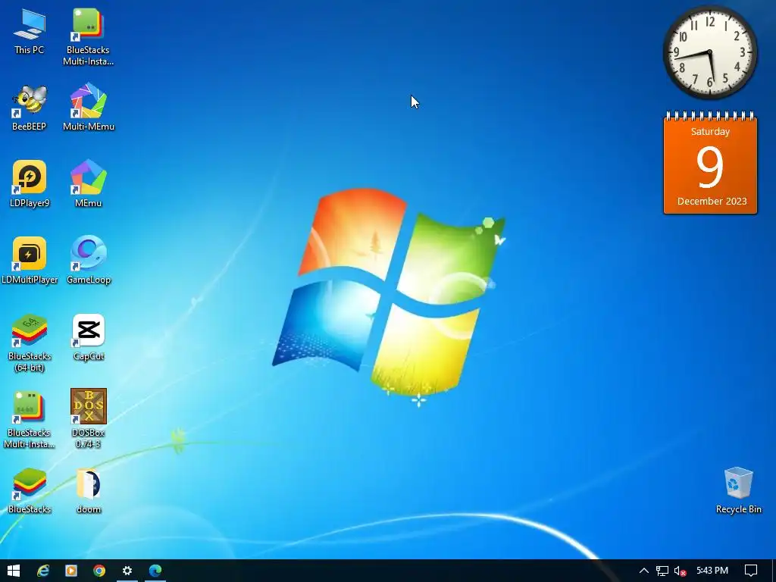Select the CapCut desktop shortcut

[x=88, y=337]
